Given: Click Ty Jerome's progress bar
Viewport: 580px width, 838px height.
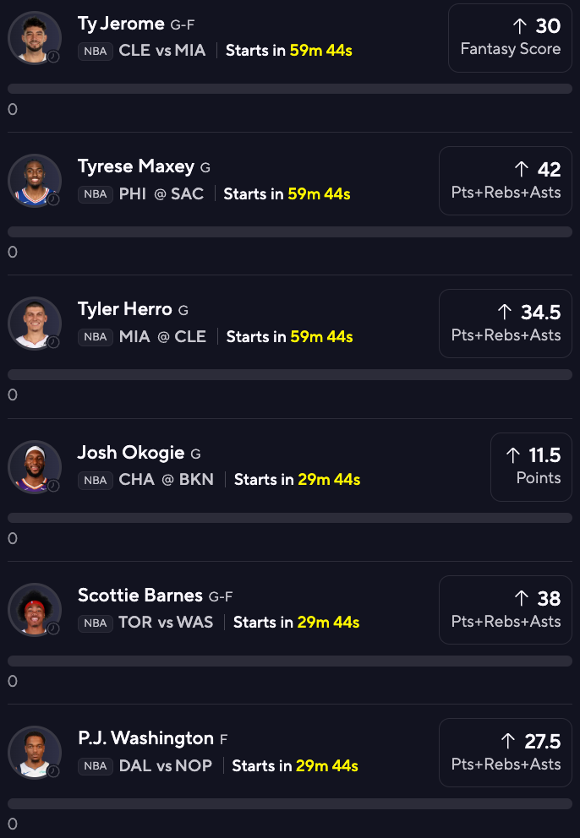Looking at the screenshot, I should pos(290,89).
